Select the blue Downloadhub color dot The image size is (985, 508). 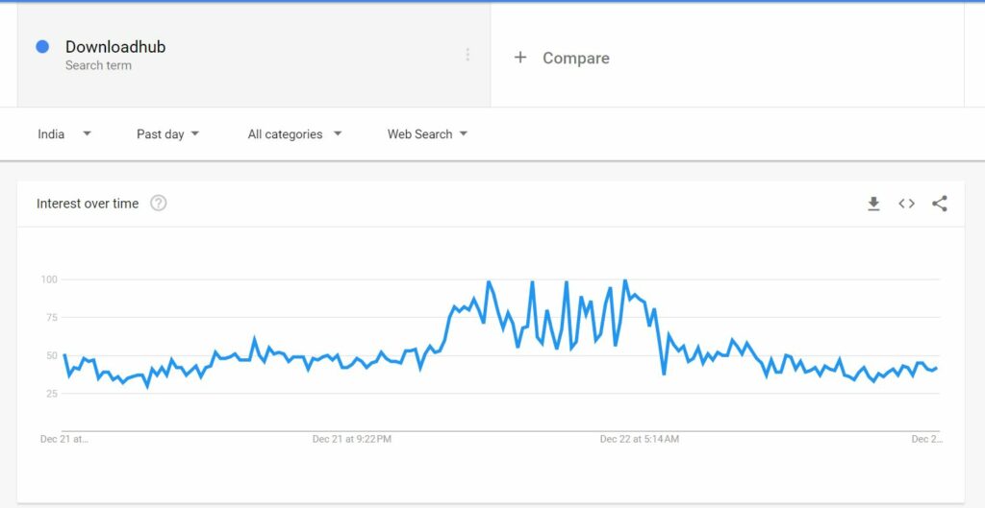tap(42, 47)
